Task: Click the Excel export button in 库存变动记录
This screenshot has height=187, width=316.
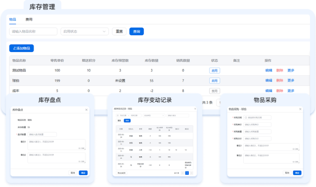Action: point(121,173)
